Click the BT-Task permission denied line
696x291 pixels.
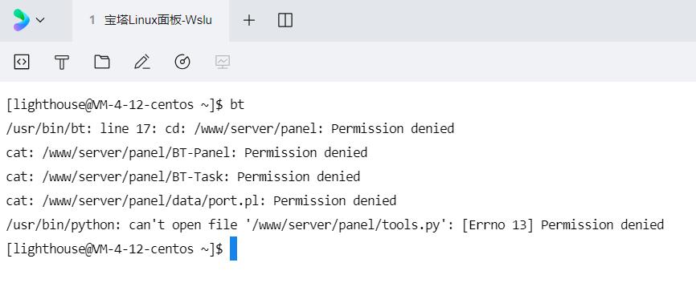point(183,176)
